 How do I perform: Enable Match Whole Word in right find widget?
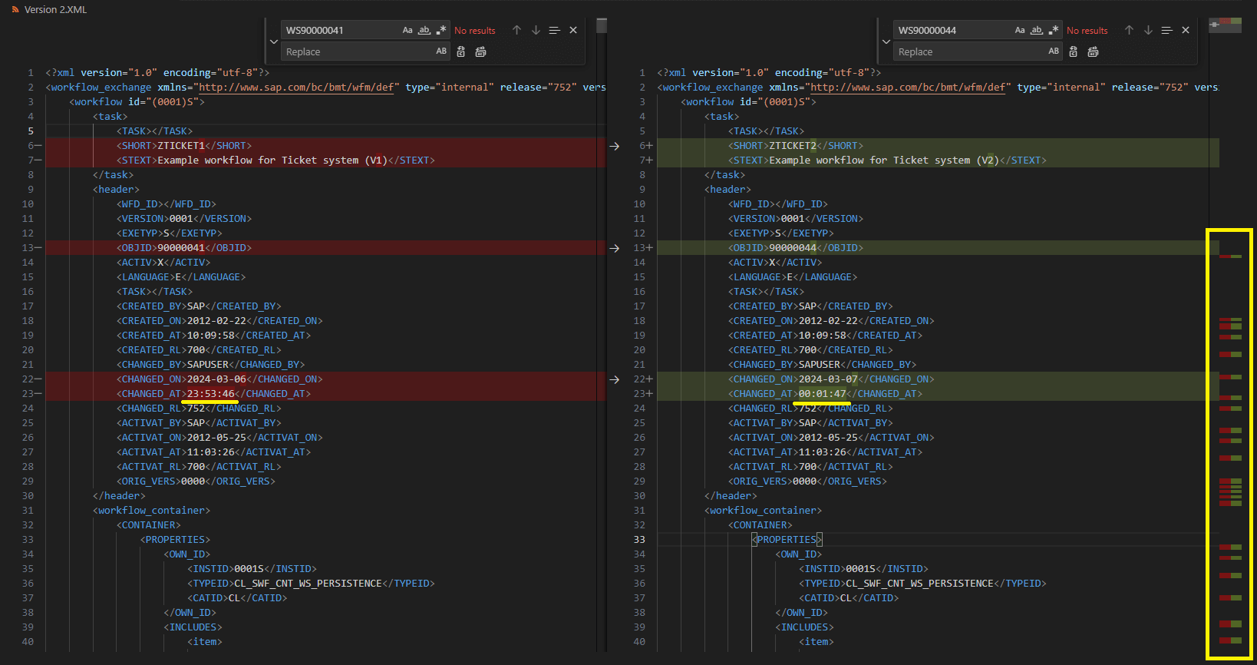coord(1036,30)
